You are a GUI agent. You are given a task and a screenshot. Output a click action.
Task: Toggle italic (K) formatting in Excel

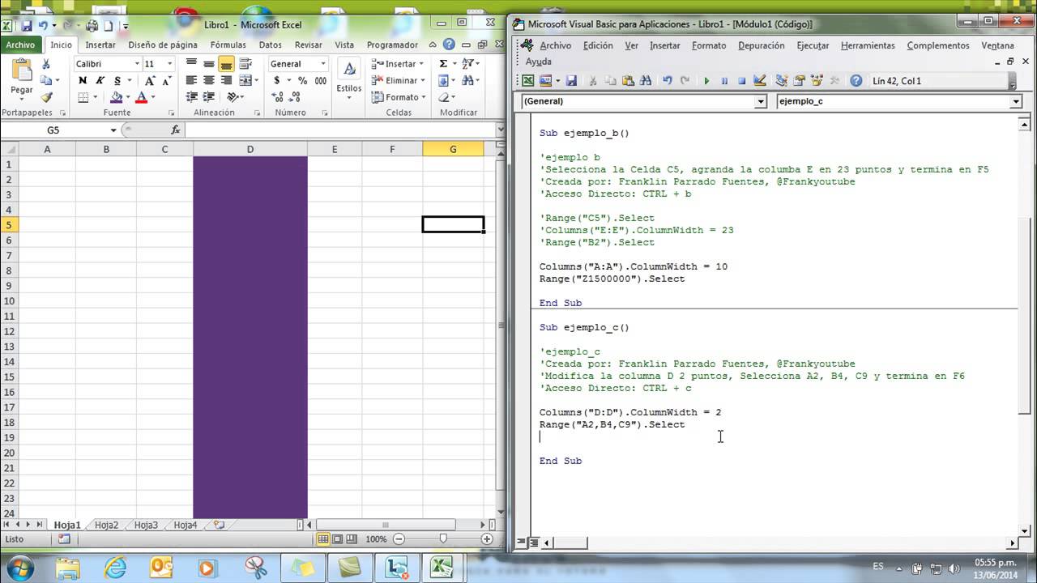coord(100,80)
